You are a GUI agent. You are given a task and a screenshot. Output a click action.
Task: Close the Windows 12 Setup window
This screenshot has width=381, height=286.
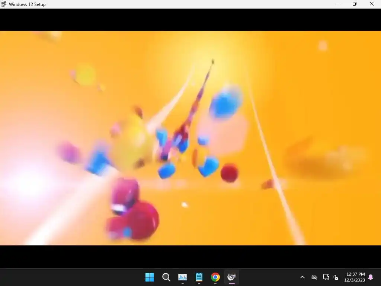point(372,4)
